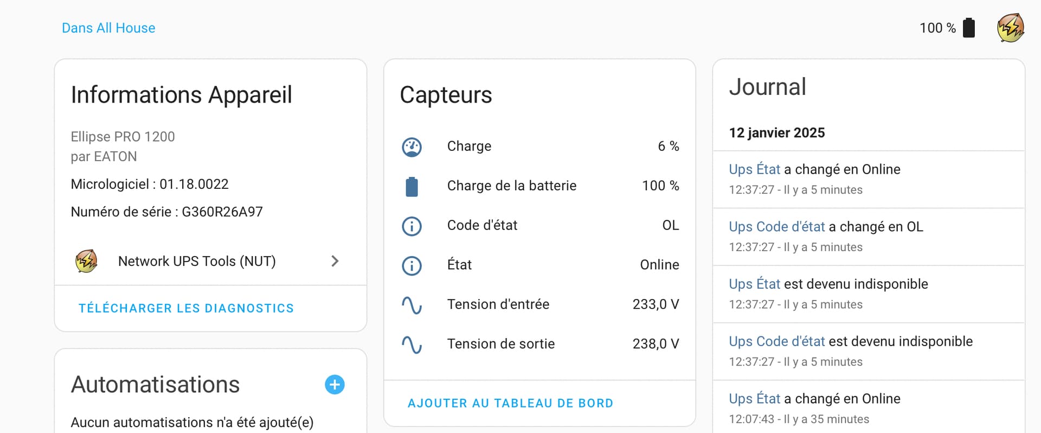Open the 'Dans All House' area link

(108, 28)
